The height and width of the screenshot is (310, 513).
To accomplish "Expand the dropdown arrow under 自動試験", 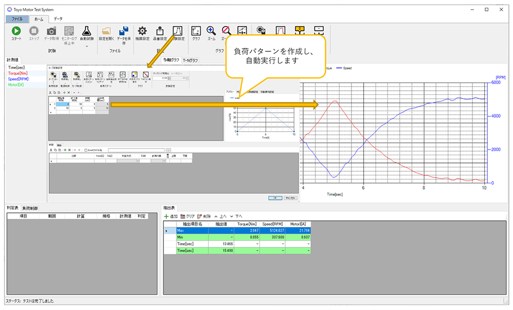I will pos(87,47).
